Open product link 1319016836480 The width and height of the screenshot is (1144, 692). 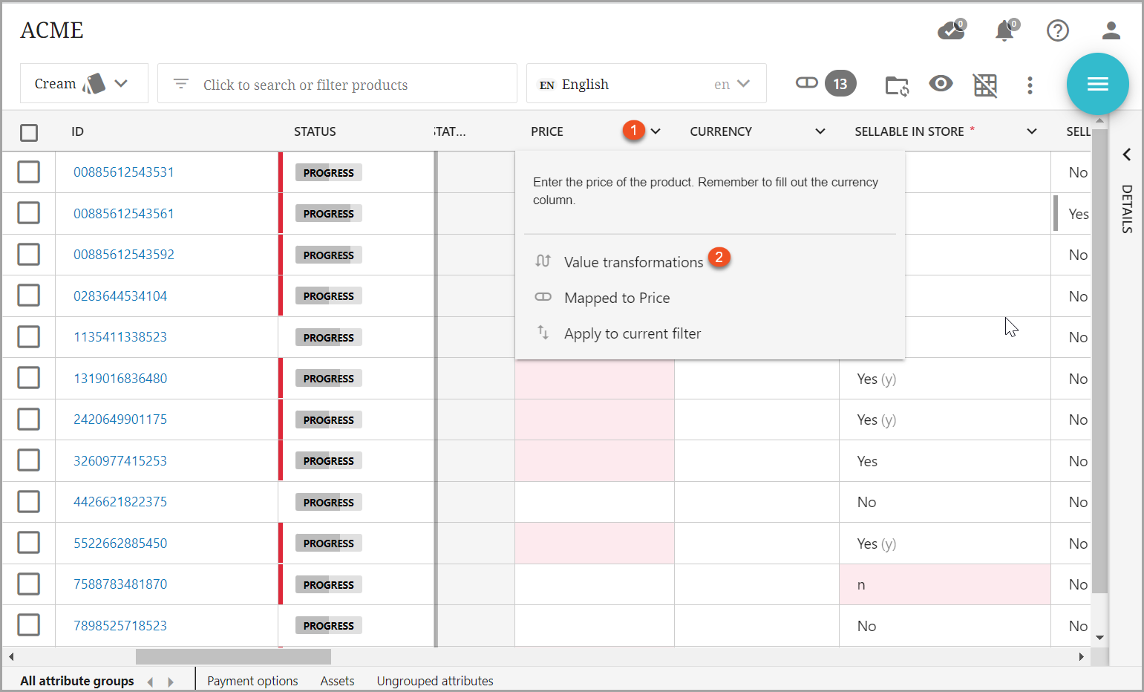120,379
